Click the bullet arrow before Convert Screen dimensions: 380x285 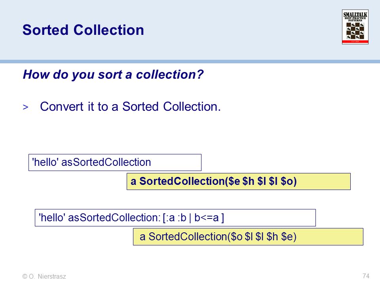pyautogui.click(x=25, y=107)
